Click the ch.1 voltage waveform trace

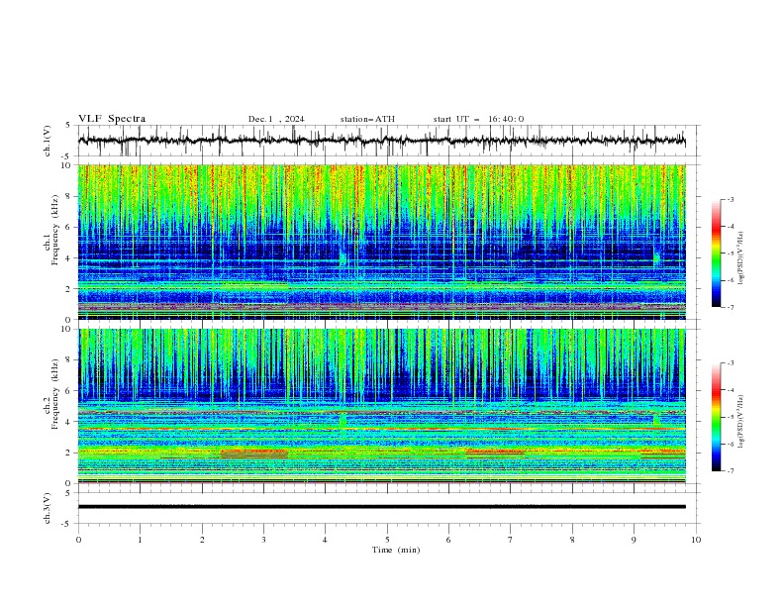pyautogui.click(x=381, y=141)
